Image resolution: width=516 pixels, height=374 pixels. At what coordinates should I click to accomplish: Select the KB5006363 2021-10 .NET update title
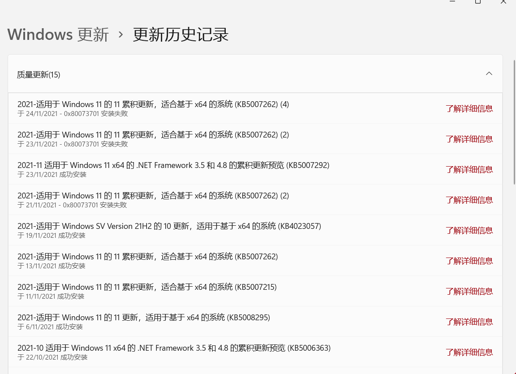174,348
